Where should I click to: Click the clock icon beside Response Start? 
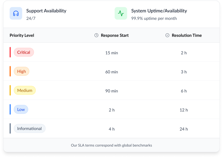[96, 35]
